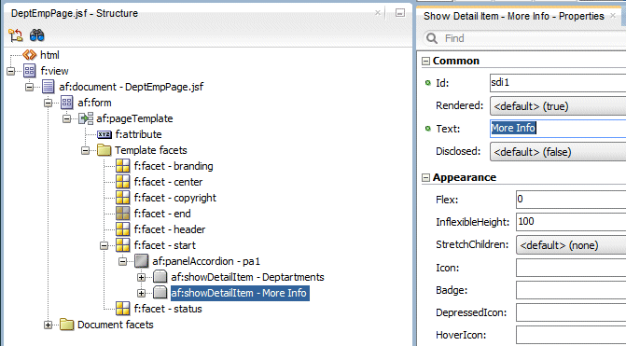Select af:showDetailItem - Deptartments label
Image resolution: width=626 pixels, height=346 pixels.
247,277
